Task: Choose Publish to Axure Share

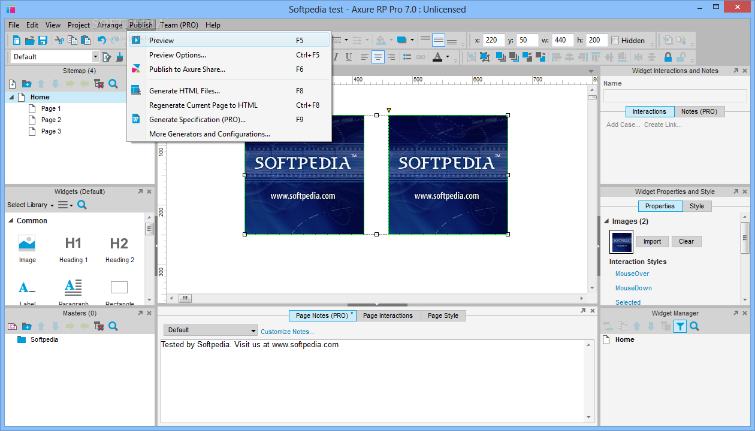Action: pyautogui.click(x=229, y=69)
